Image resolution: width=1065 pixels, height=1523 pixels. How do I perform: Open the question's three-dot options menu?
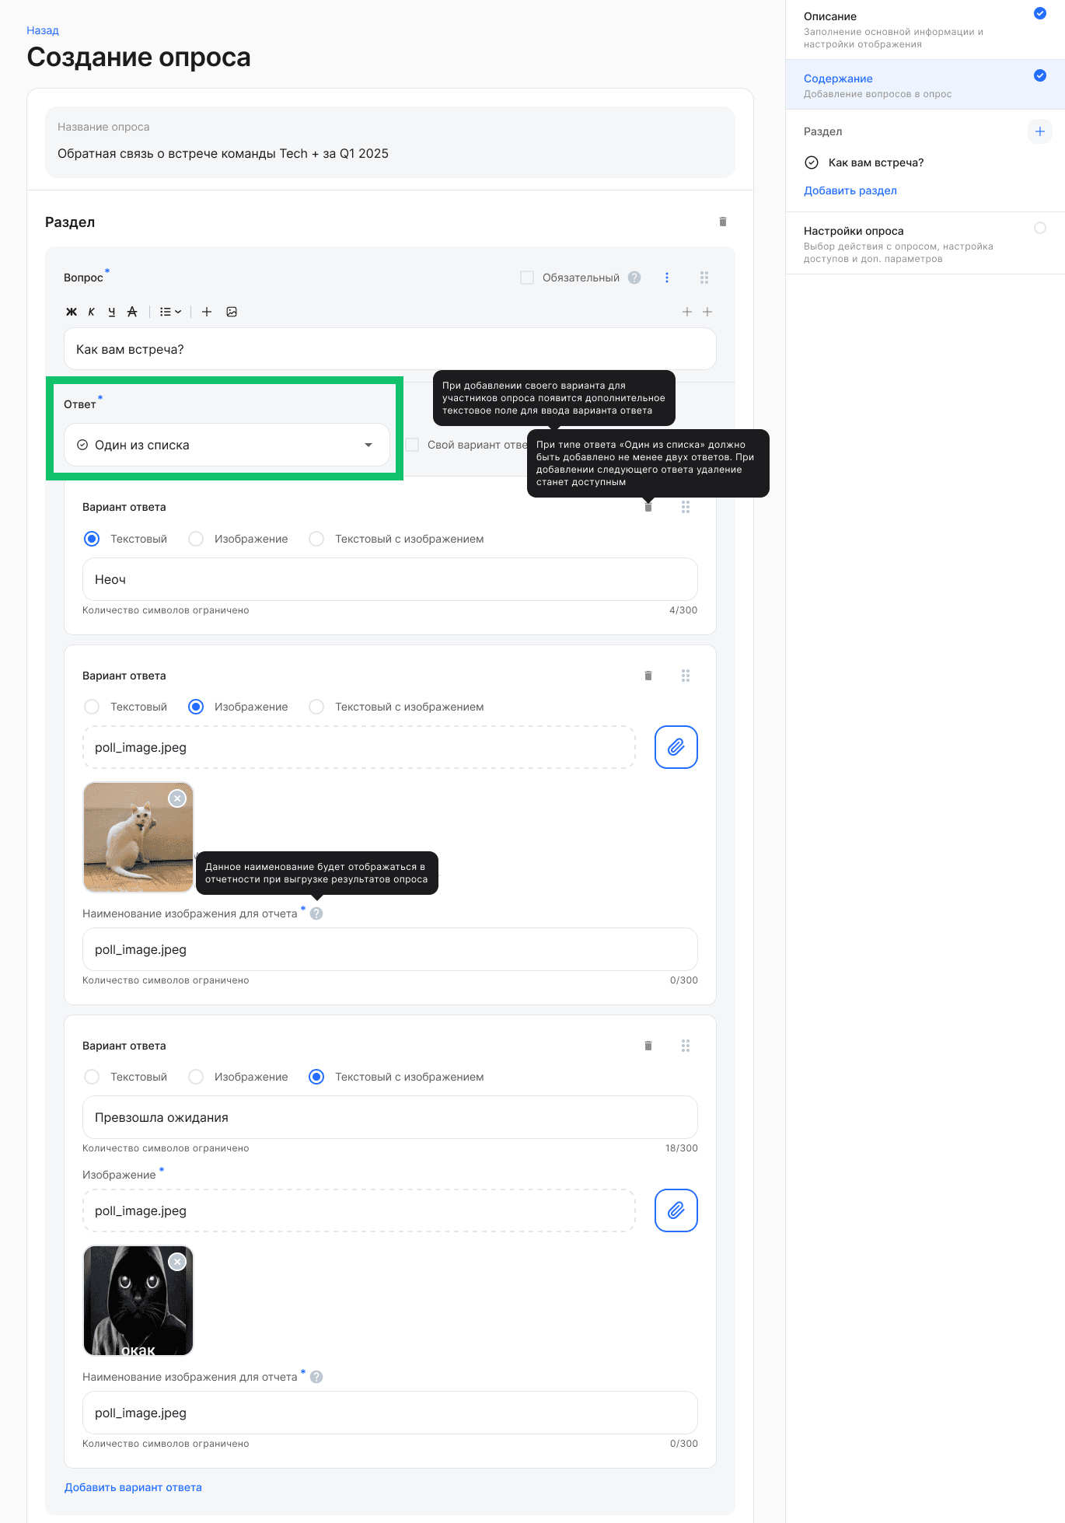[667, 278]
